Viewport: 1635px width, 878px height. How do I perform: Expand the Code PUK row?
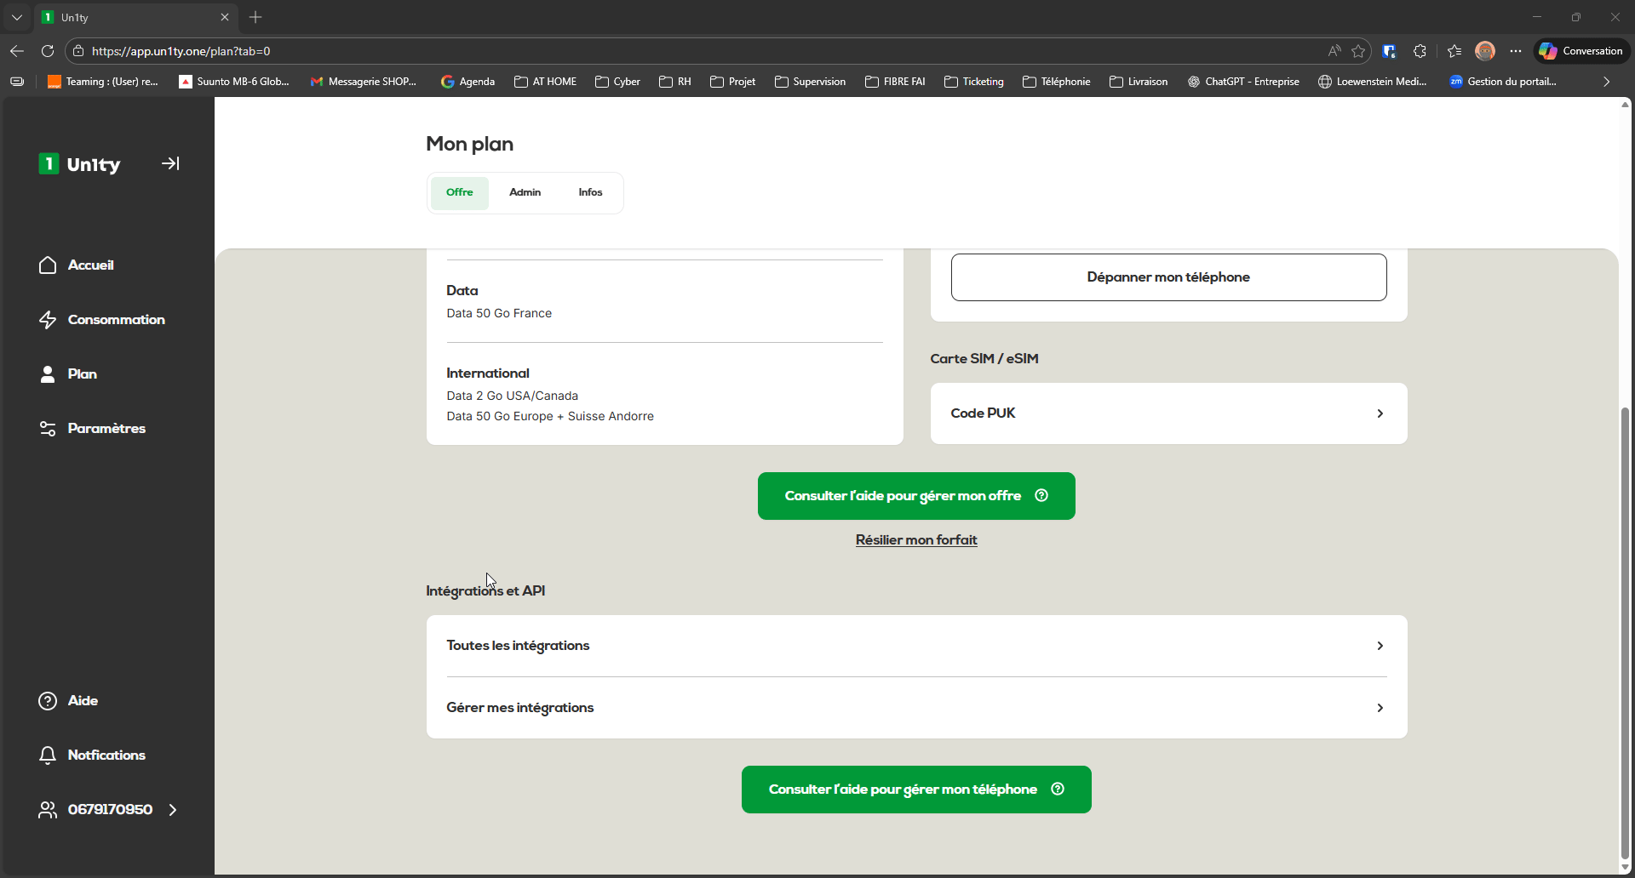1380,413
